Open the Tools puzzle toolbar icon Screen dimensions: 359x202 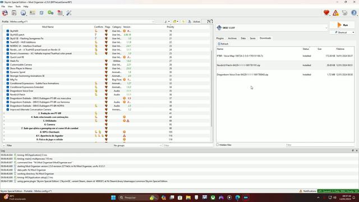[x=60, y=13]
